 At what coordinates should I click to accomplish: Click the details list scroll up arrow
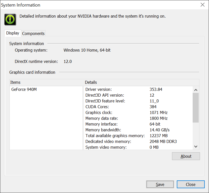pos(196,90)
